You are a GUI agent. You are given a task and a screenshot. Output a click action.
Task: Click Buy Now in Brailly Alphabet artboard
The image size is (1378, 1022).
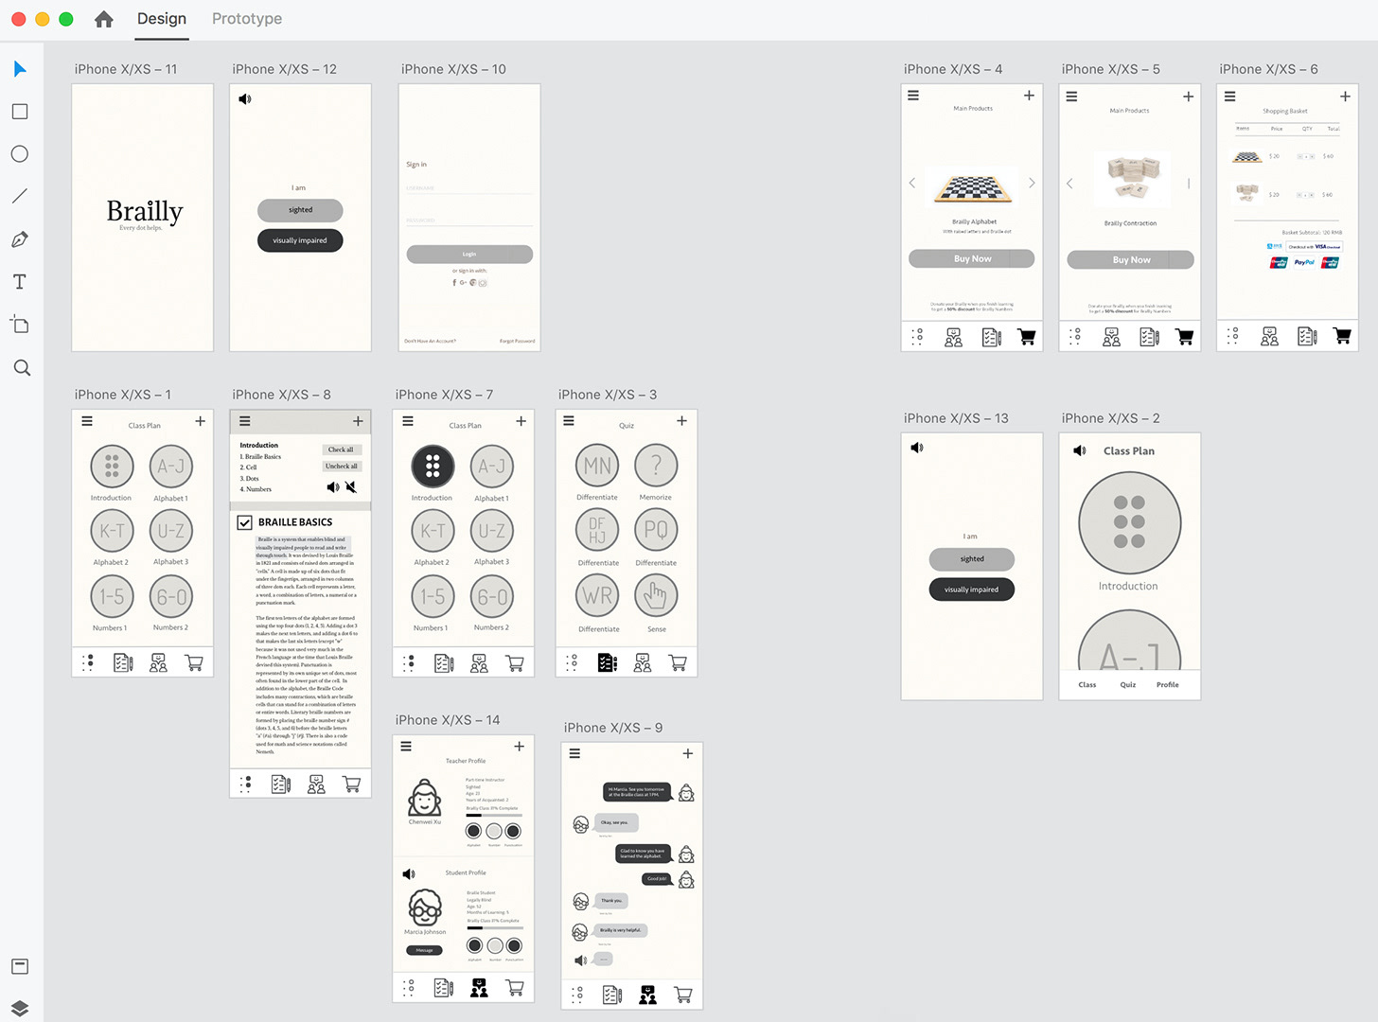coord(972,258)
